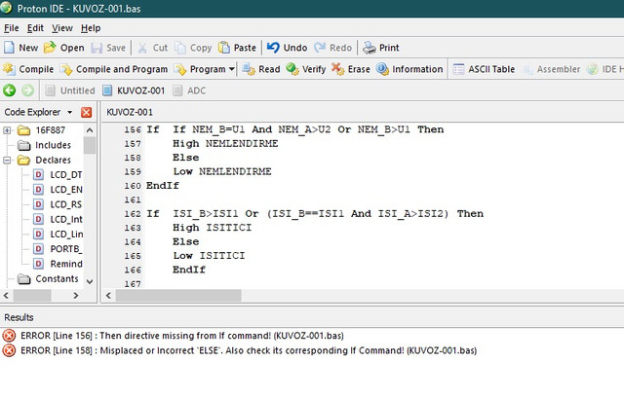Click the EndIf on line 160
This screenshot has height=398, width=624.
coord(163,186)
